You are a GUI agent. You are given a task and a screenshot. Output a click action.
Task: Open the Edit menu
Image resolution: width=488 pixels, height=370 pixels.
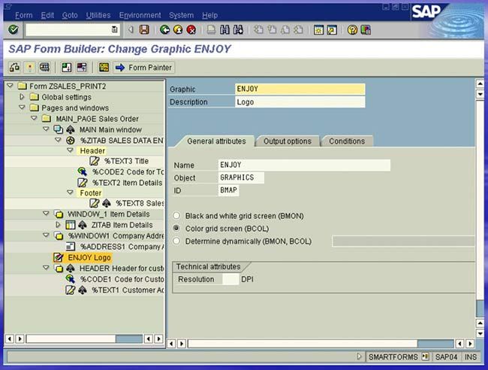click(x=47, y=15)
